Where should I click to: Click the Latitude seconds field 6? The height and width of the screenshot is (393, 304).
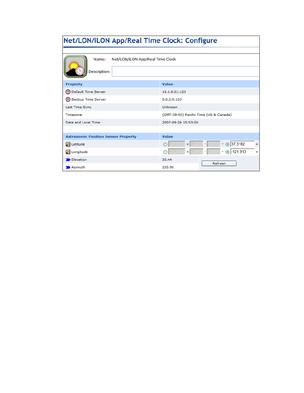click(214, 144)
